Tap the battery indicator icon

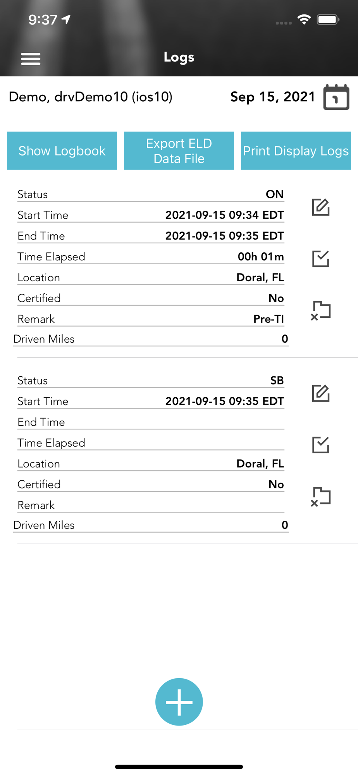point(328,19)
